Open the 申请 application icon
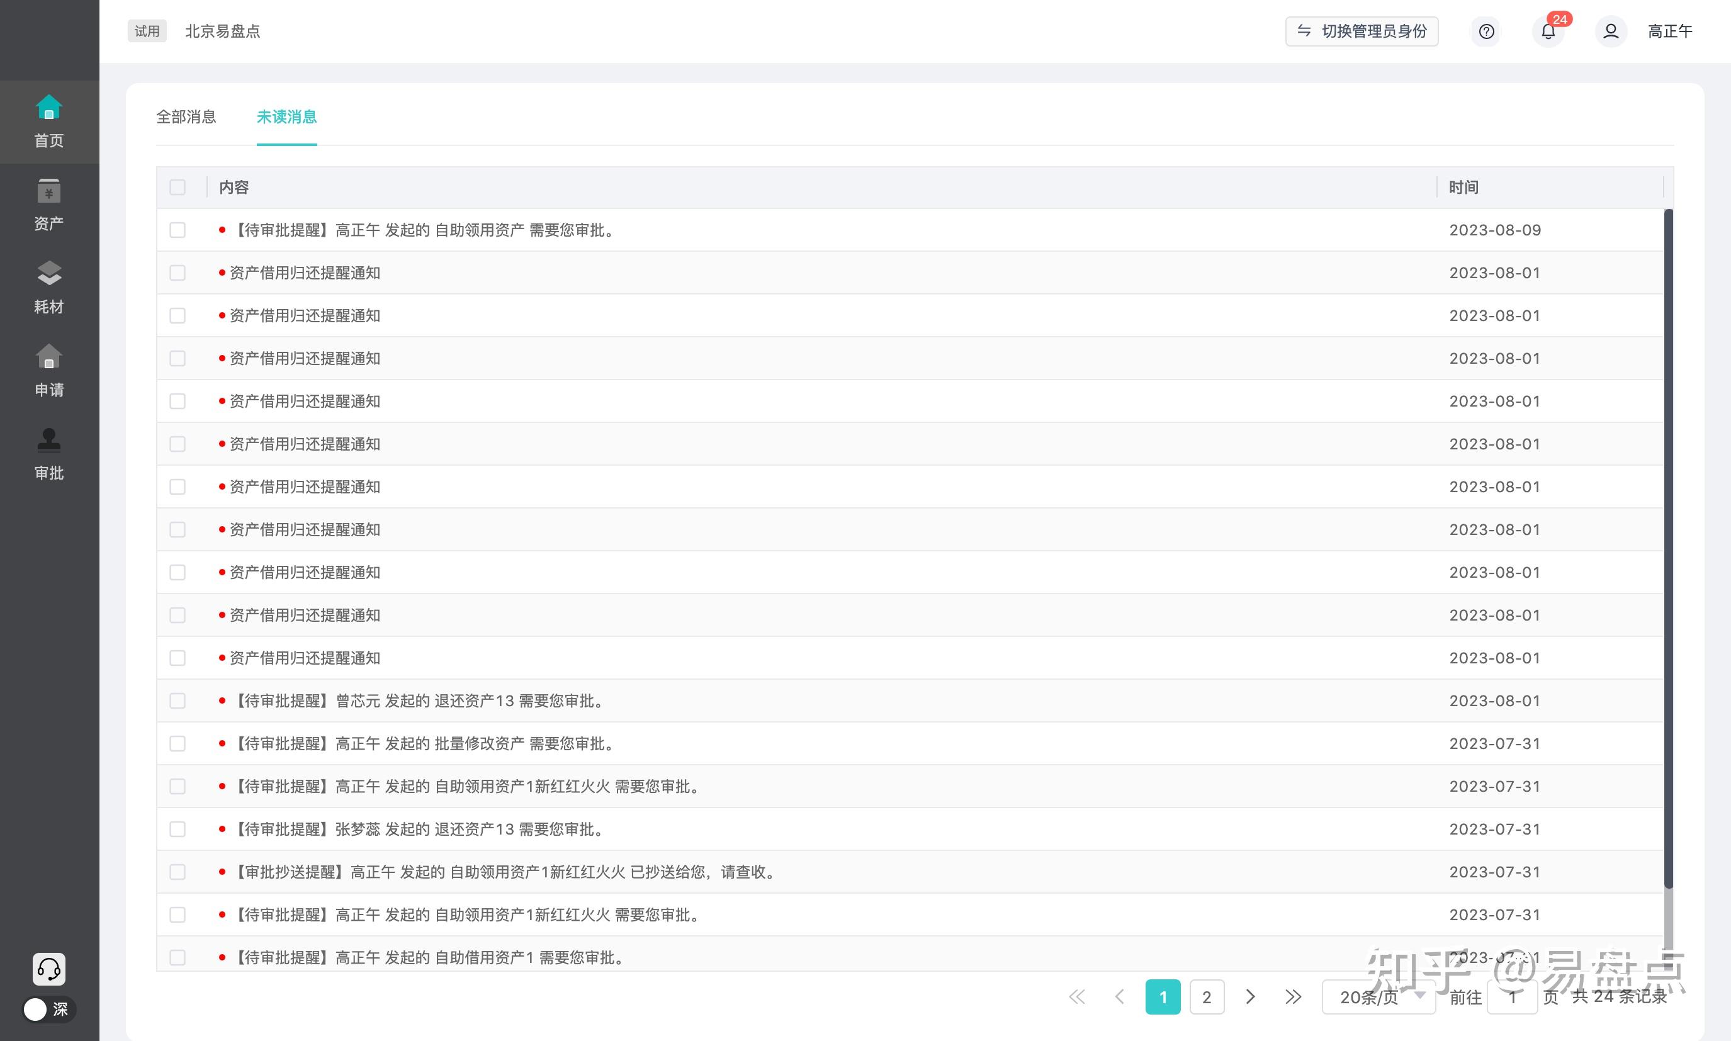Image resolution: width=1731 pixels, height=1041 pixels. pyautogui.click(x=48, y=357)
